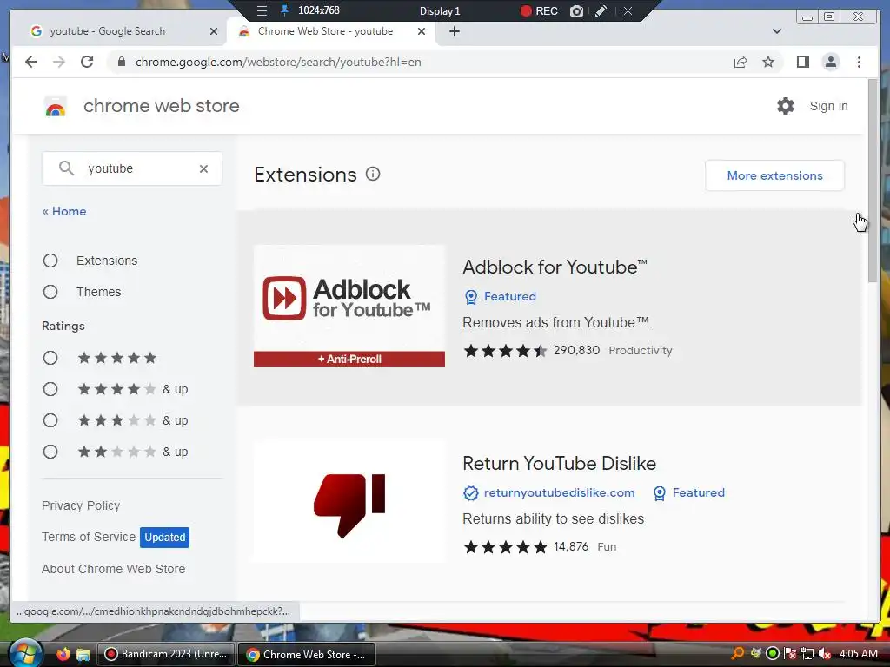Filter by four stars and up
Image resolution: width=890 pixels, height=667 pixels.
tap(50, 389)
